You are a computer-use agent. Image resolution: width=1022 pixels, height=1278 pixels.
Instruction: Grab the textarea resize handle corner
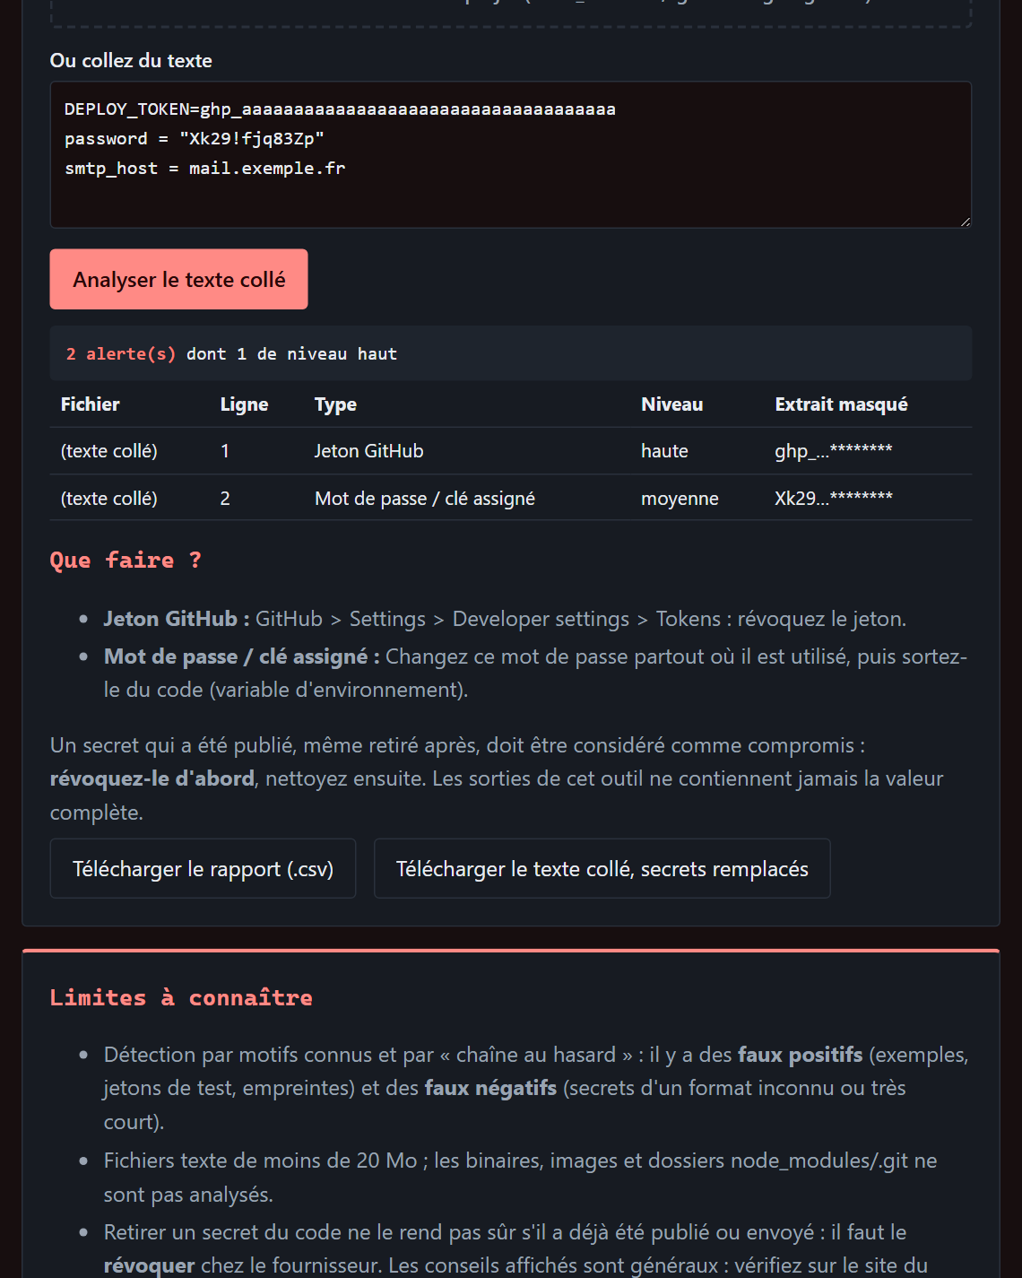point(966,222)
